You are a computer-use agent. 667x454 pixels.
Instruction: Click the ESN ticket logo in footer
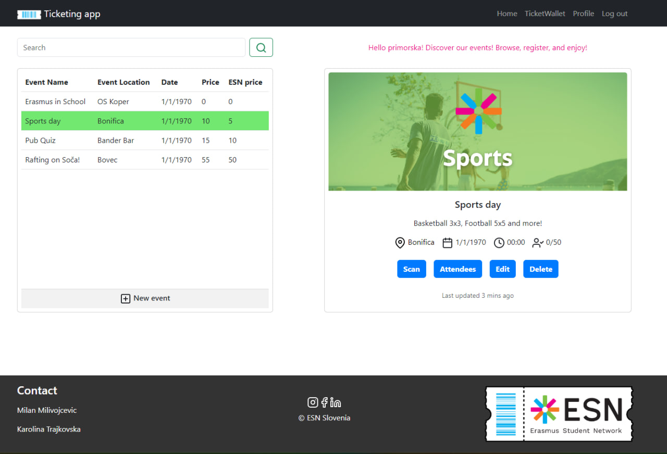[x=559, y=414]
